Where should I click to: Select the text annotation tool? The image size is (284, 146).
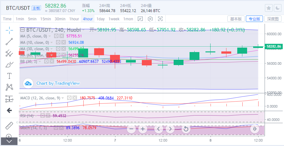tap(9, 76)
